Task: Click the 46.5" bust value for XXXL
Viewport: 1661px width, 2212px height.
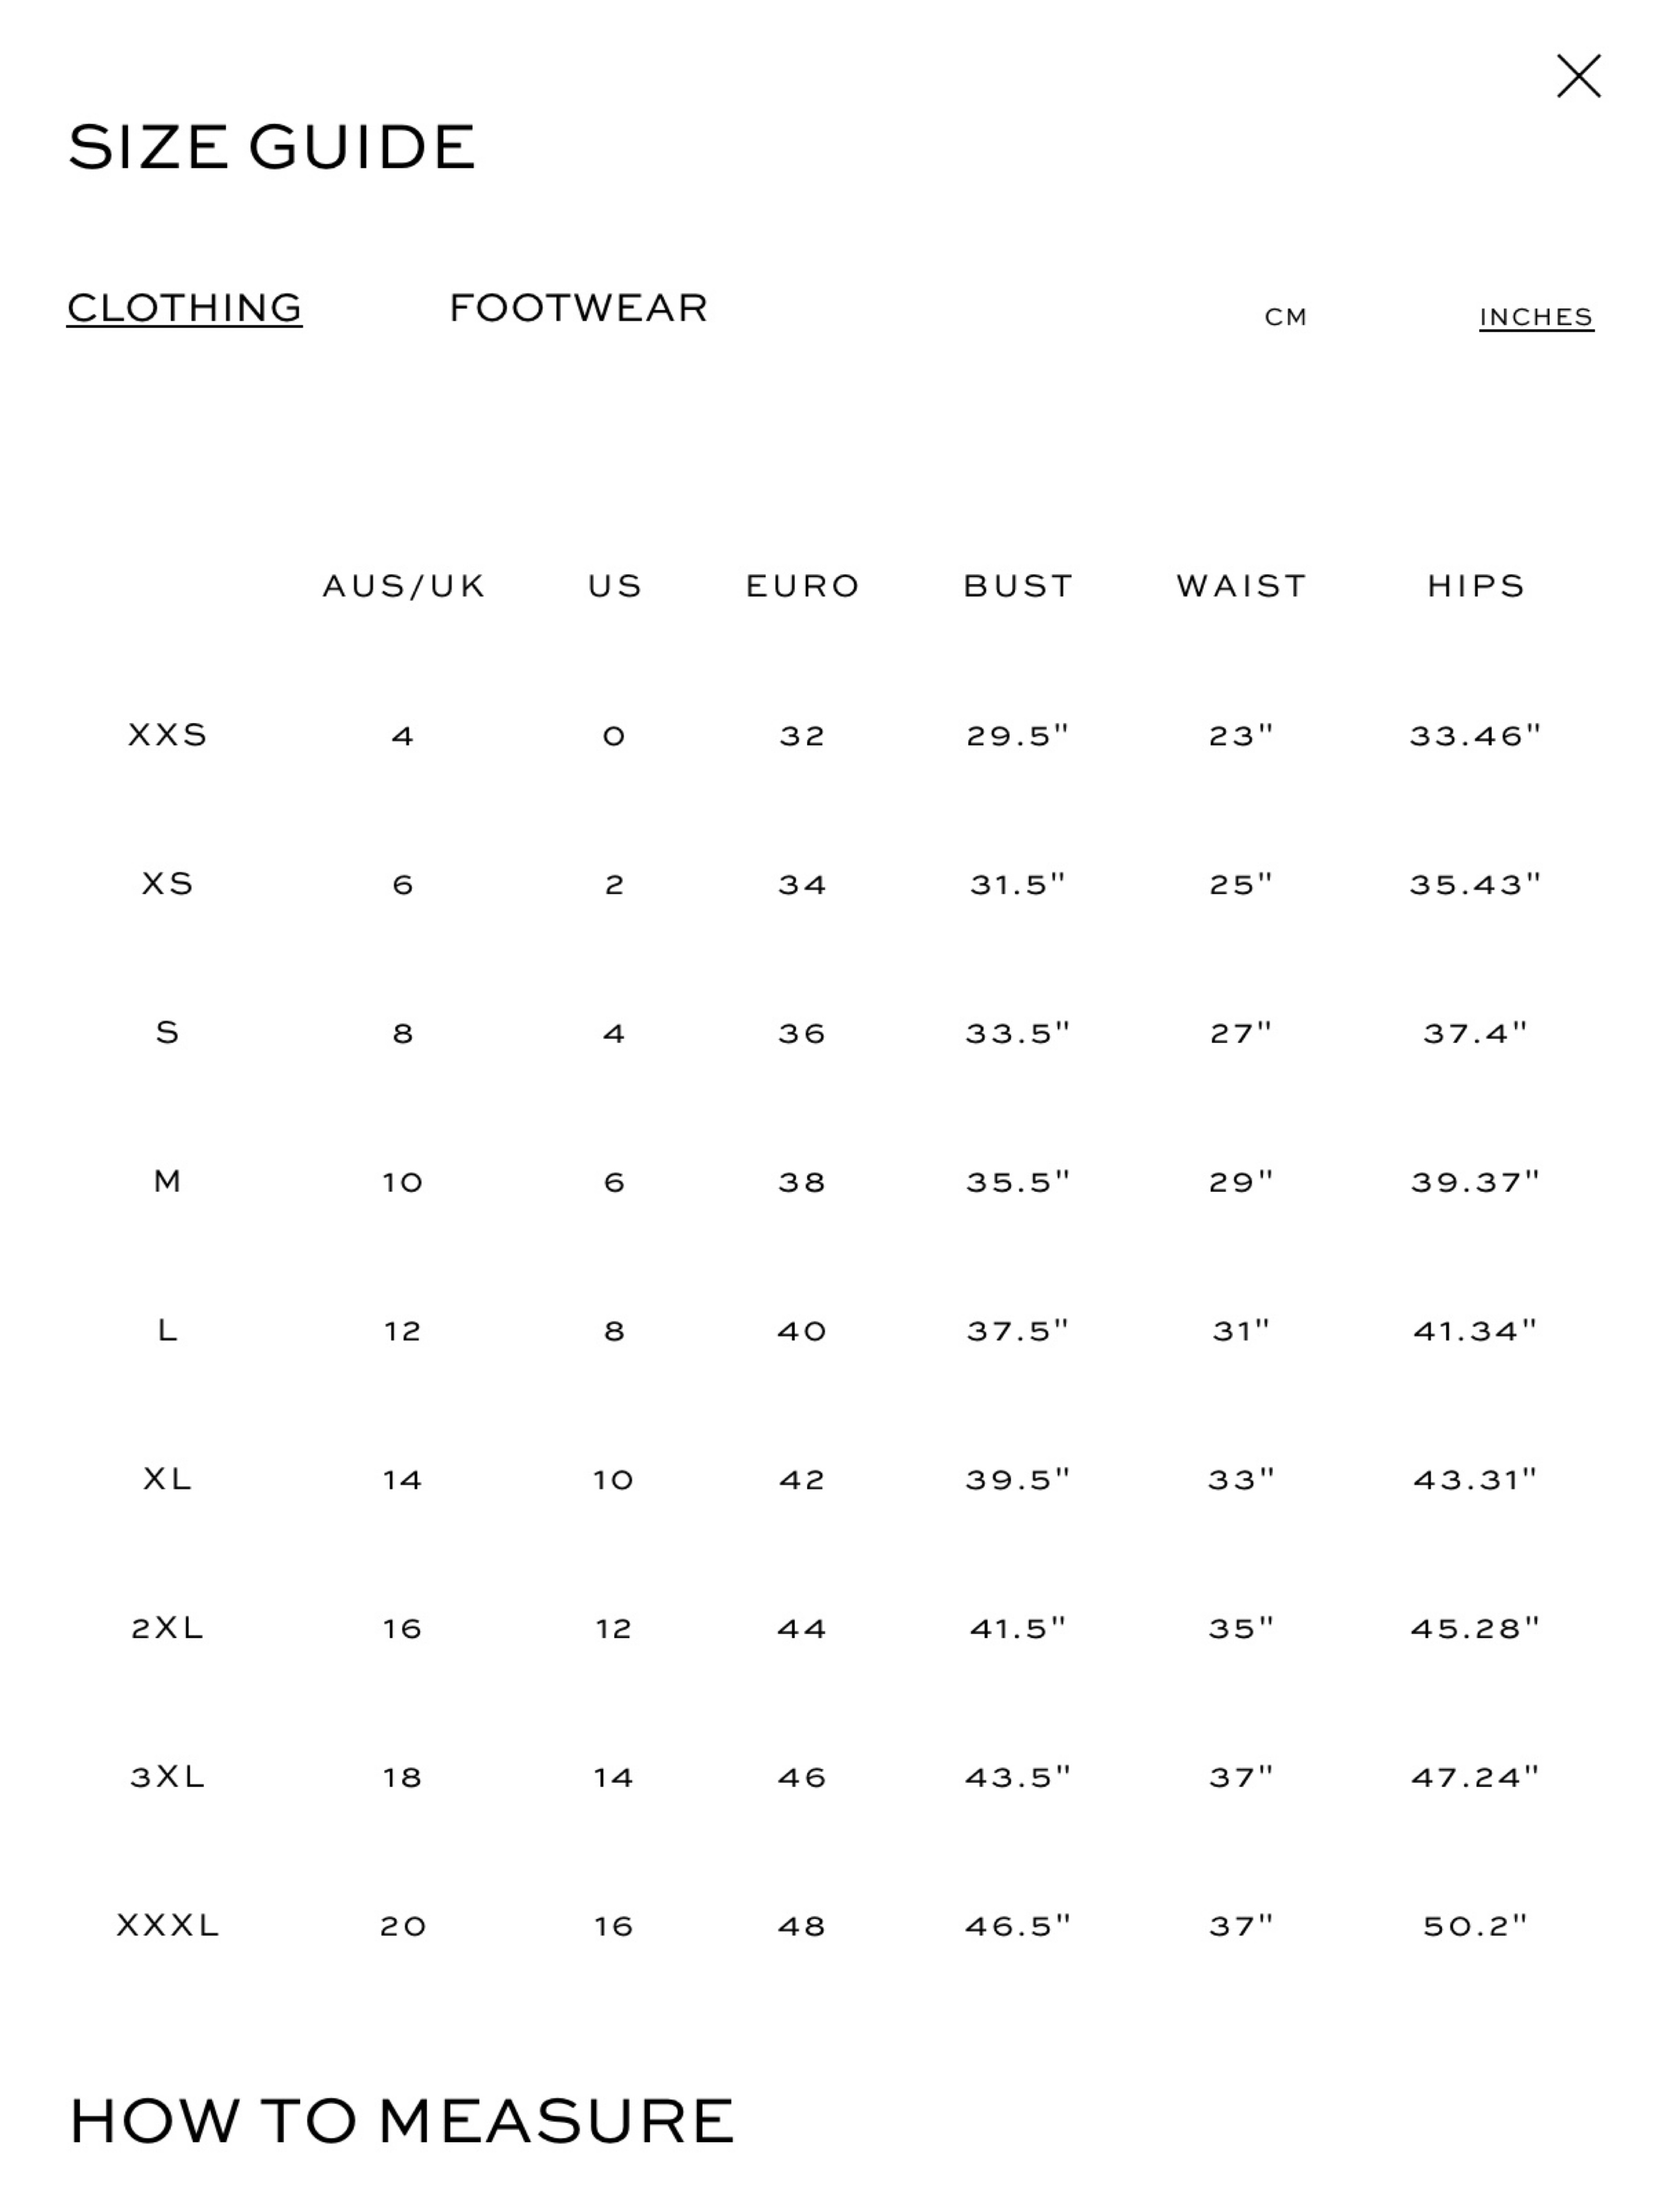Action: 1017,1926
